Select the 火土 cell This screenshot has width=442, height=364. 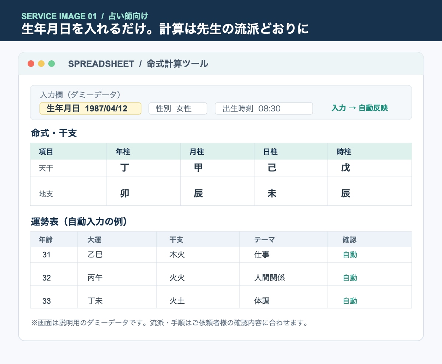[x=198, y=297]
